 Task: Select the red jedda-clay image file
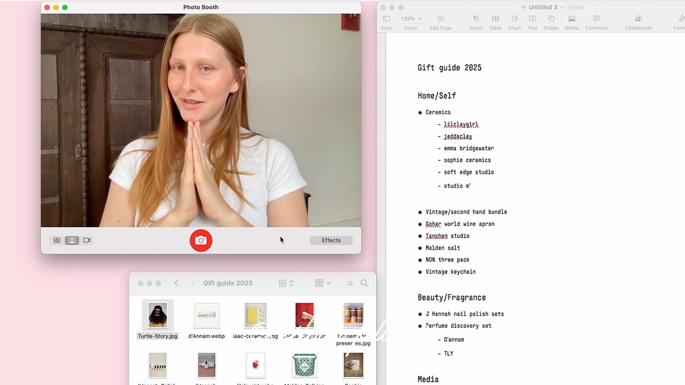[x=305, y=315]
